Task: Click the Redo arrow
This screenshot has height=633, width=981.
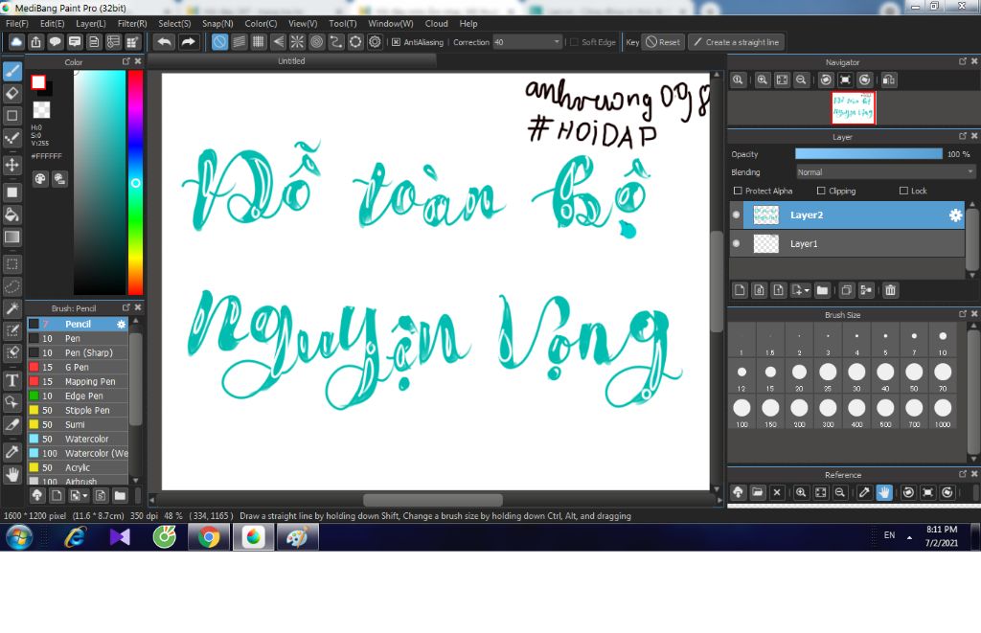Action: [188, 42]
